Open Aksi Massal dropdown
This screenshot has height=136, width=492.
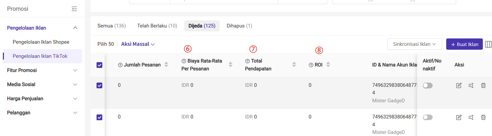coord(138,44)
